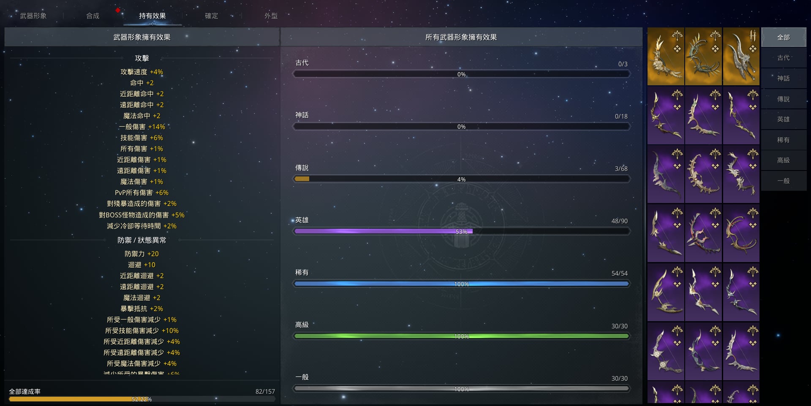The image size is (811, 406).
Task: Pick the right purple bow in the second row
Action: tap(741, 116)
